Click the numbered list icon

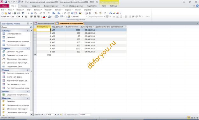tap(130, 17)
